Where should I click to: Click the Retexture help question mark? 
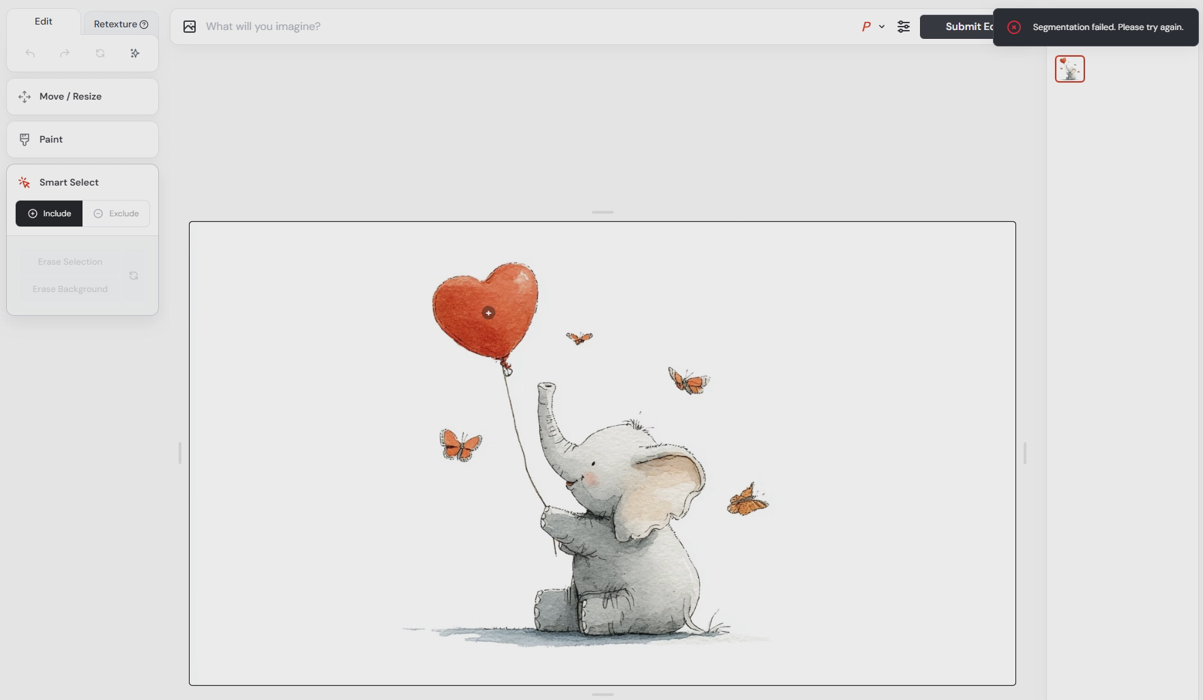144,23
